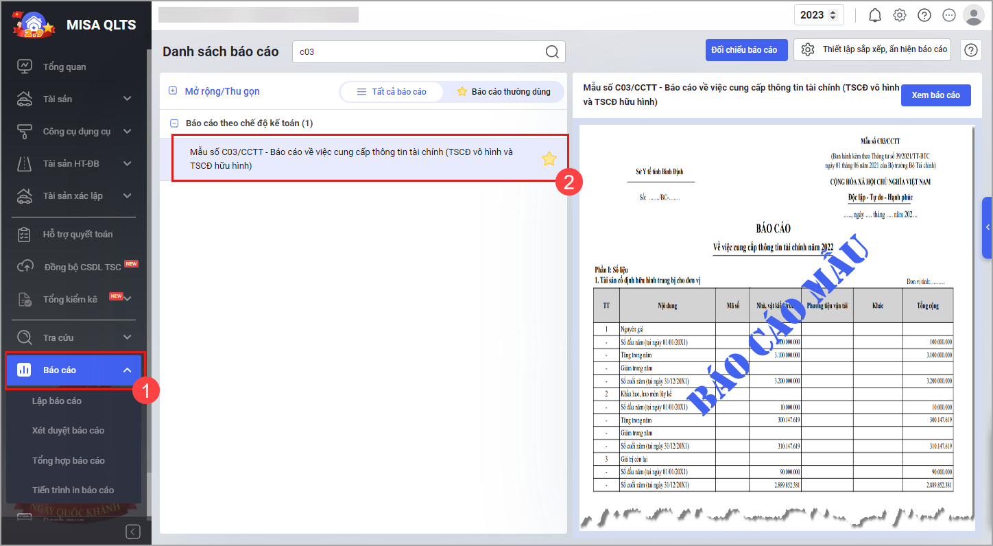Click the Xem báo cáo button
Screen dimensions: 993x546
(x=935, y=95)
